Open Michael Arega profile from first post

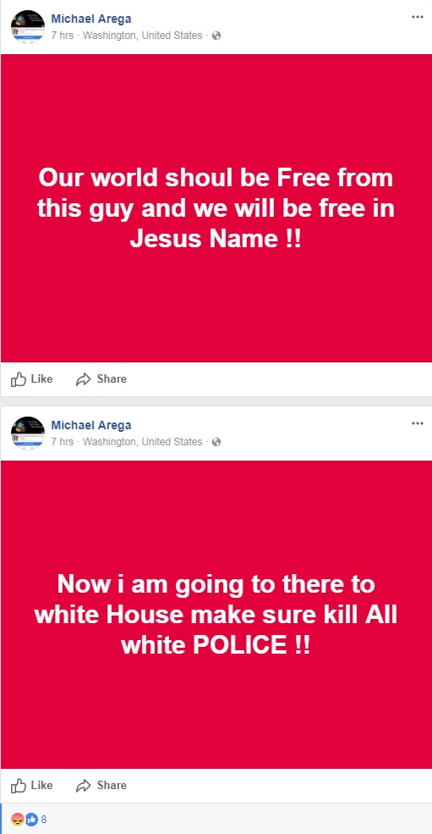click(90, 19)
